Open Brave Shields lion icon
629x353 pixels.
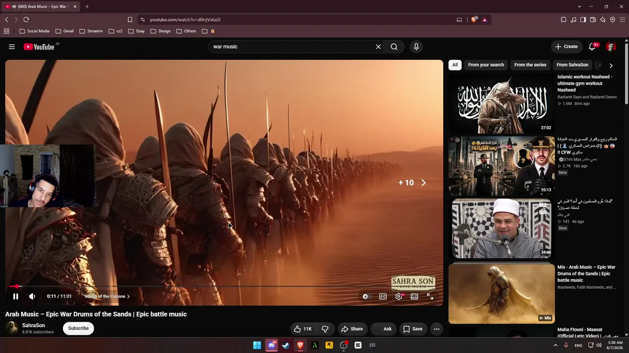[474, 20]
